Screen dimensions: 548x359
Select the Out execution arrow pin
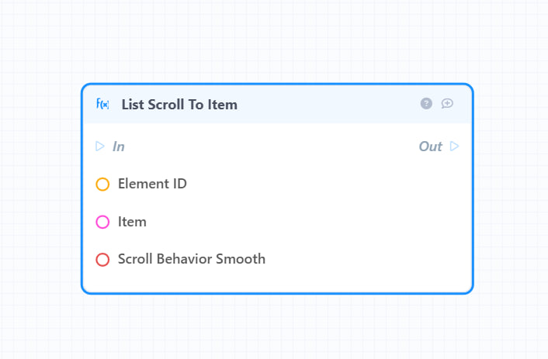click(x=454, y=146)
